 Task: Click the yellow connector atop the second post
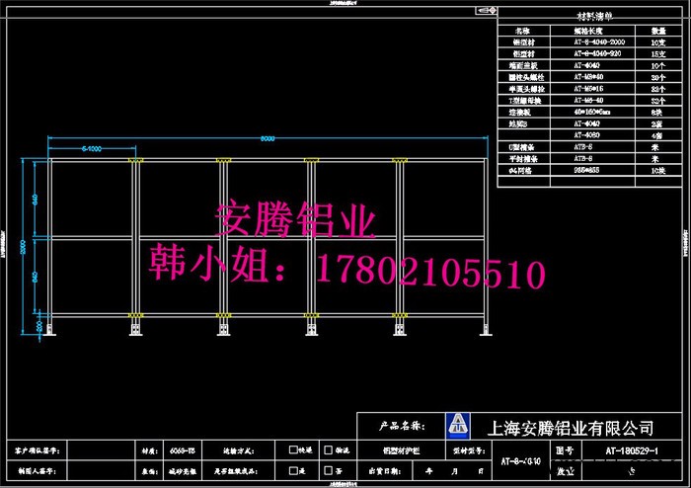tap(136, 161)
